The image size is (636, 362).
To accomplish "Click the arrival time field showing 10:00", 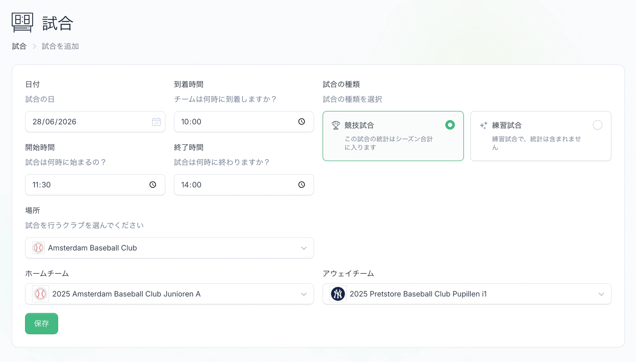I will (x=244, y=122).
